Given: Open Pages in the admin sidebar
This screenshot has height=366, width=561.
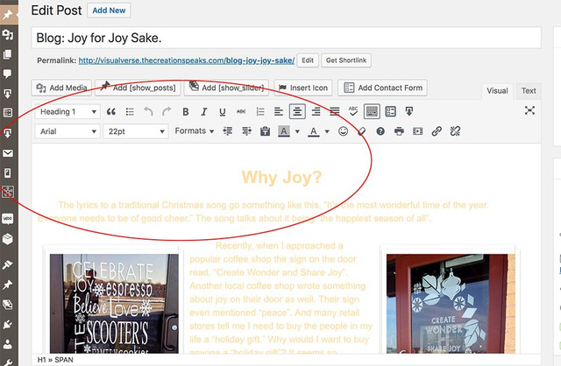Looking at the screenshot, I should (x=8, y=54).
